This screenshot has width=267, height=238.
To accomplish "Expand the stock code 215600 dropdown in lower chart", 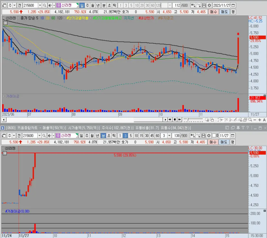I will coord(39,136).
